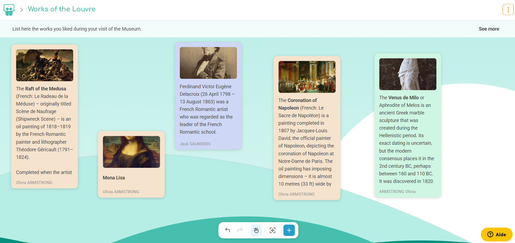The height and width of the screenshot is (243, 515).
Task: Select the Mona Lisa card title
Action: pyautogui.click(x=114, y=178)
